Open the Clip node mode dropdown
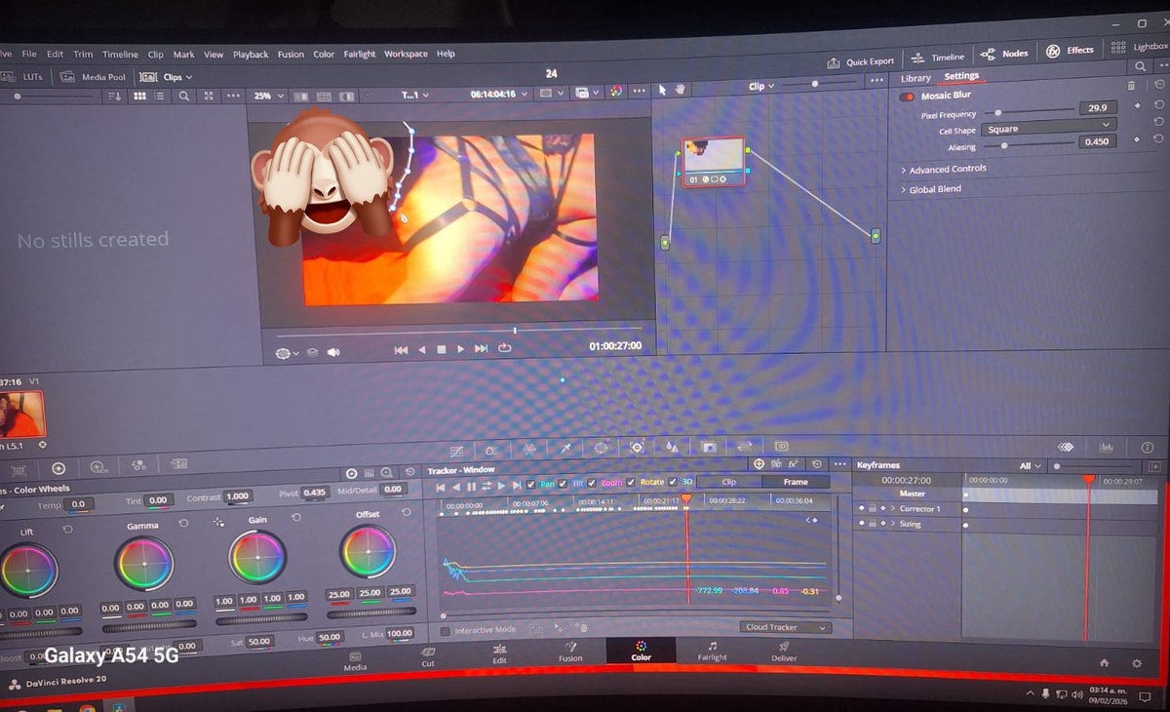Screen dimensions: 1170x712 [x=761, y=86]
